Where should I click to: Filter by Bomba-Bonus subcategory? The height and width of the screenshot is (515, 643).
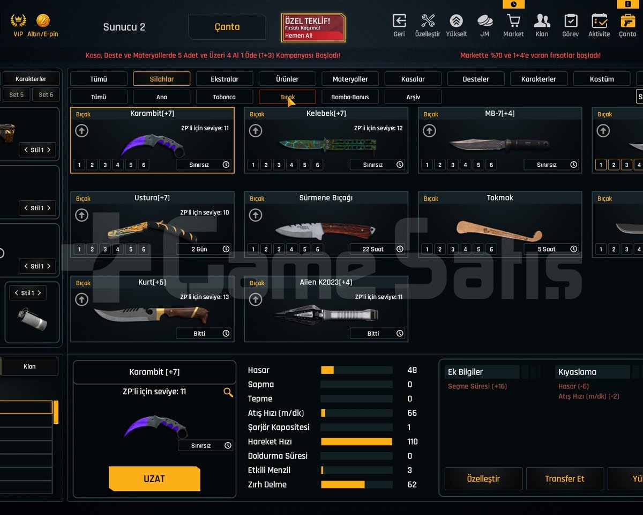pos(350,97)
